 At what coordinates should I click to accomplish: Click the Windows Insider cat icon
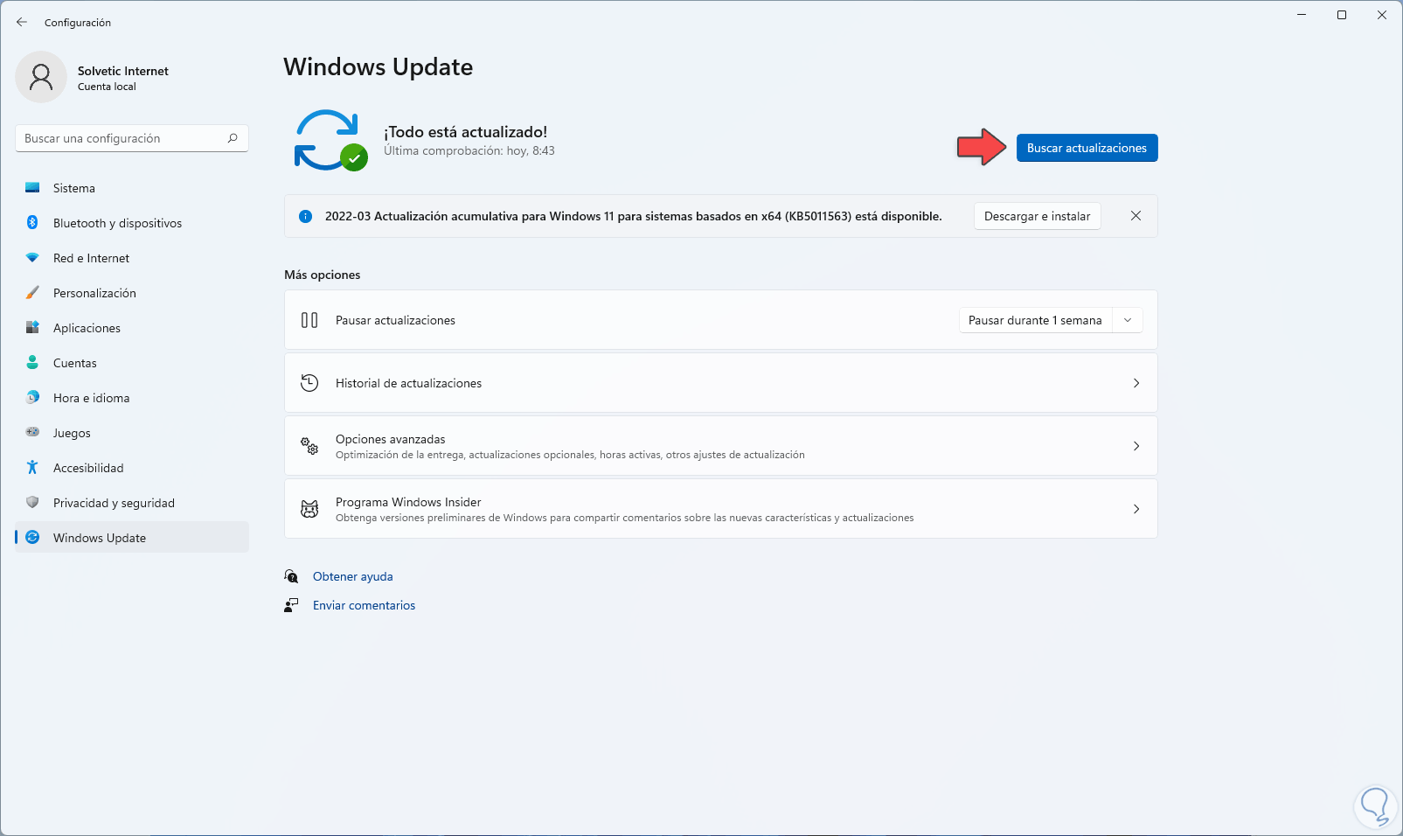click(x=309, y=509)
